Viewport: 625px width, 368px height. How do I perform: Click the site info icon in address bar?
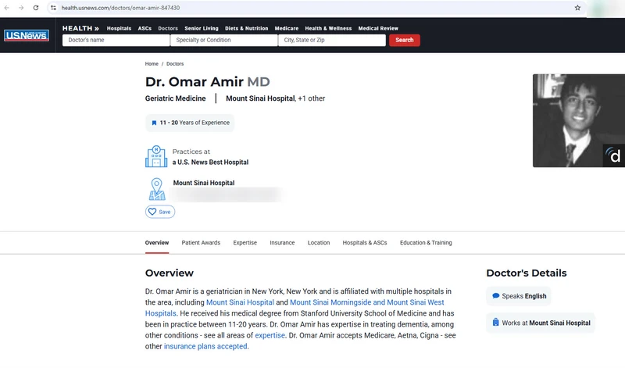click(x=53, y=8)
